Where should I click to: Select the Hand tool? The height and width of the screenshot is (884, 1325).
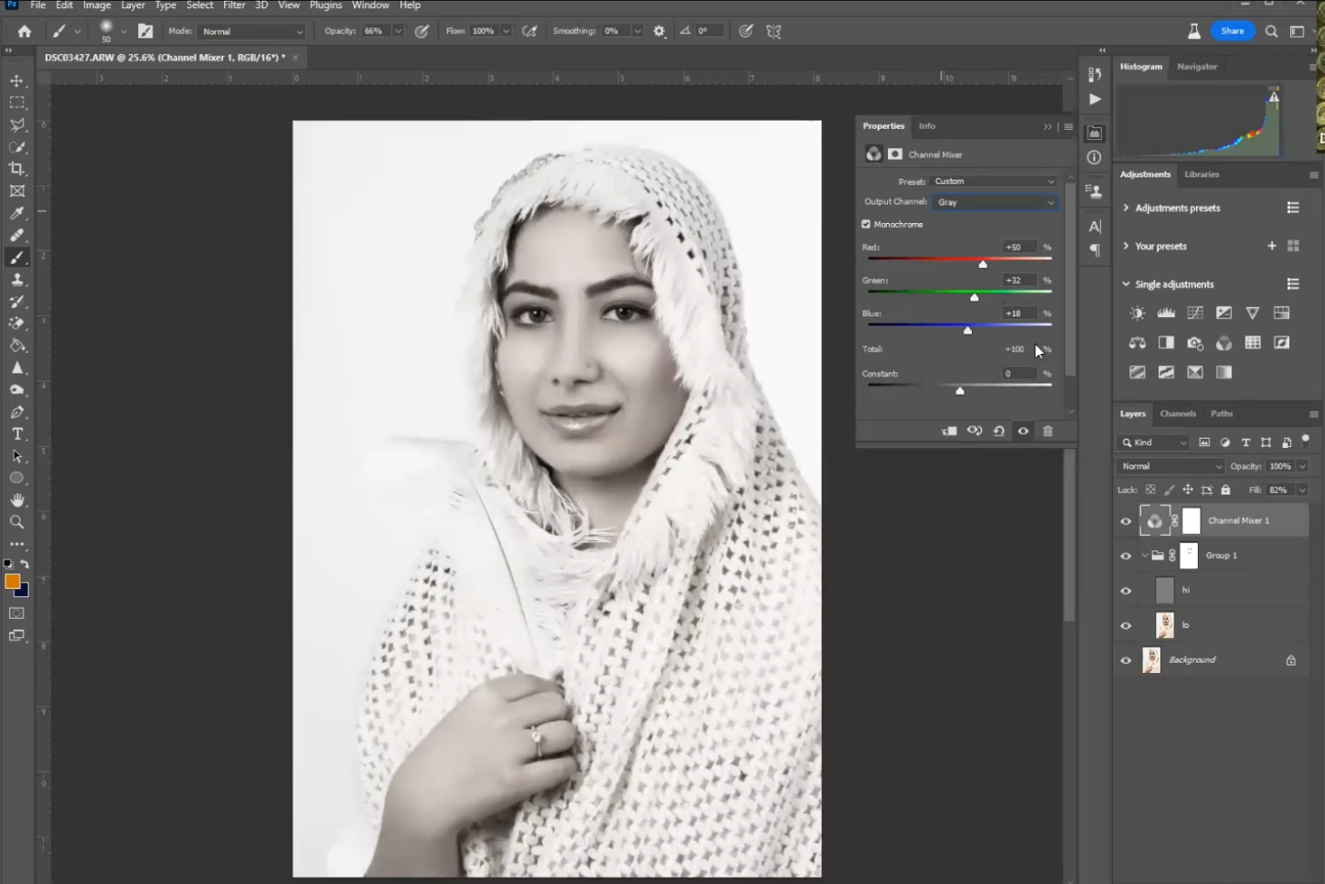click(x=17, y=500)
